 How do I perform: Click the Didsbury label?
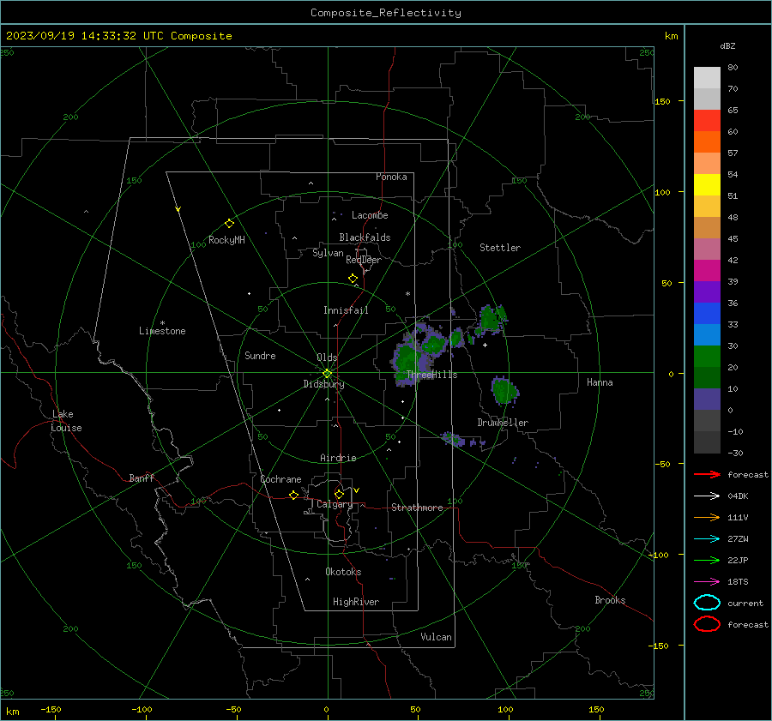click(x=323, y=384)
